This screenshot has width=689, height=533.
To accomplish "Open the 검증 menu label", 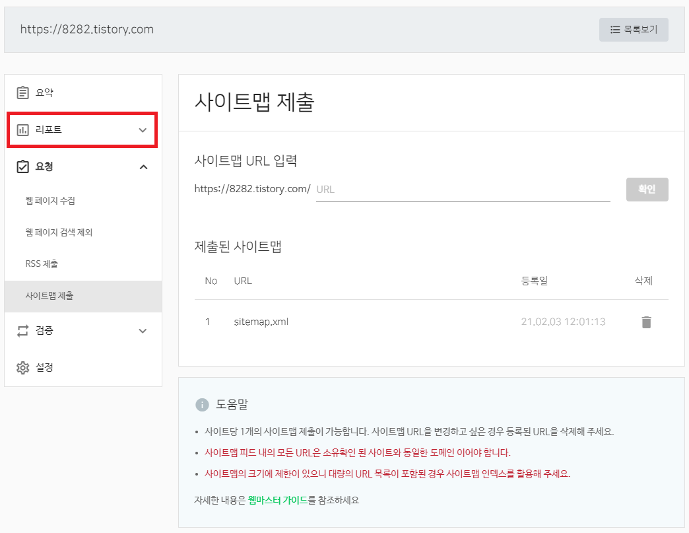I will click(44, 330).
